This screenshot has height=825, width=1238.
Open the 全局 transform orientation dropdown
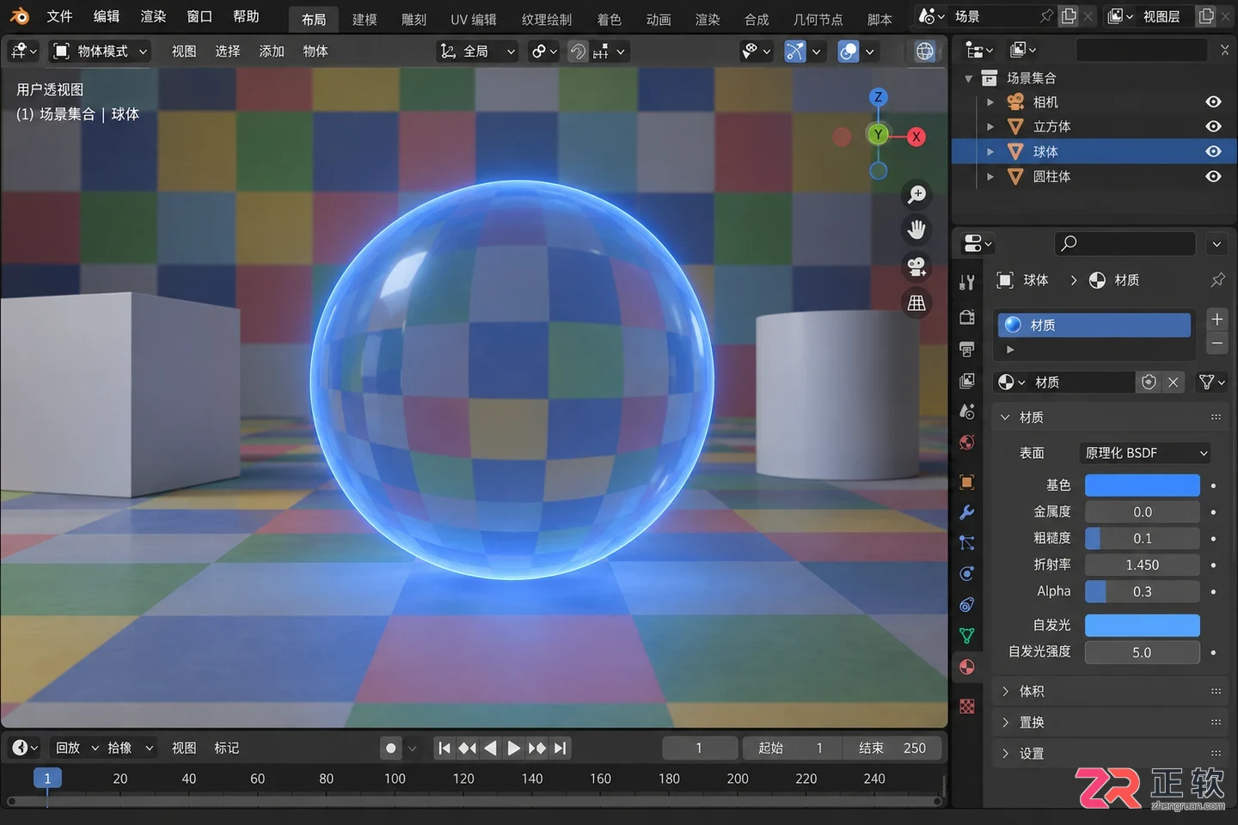click(x=477, y=52)
